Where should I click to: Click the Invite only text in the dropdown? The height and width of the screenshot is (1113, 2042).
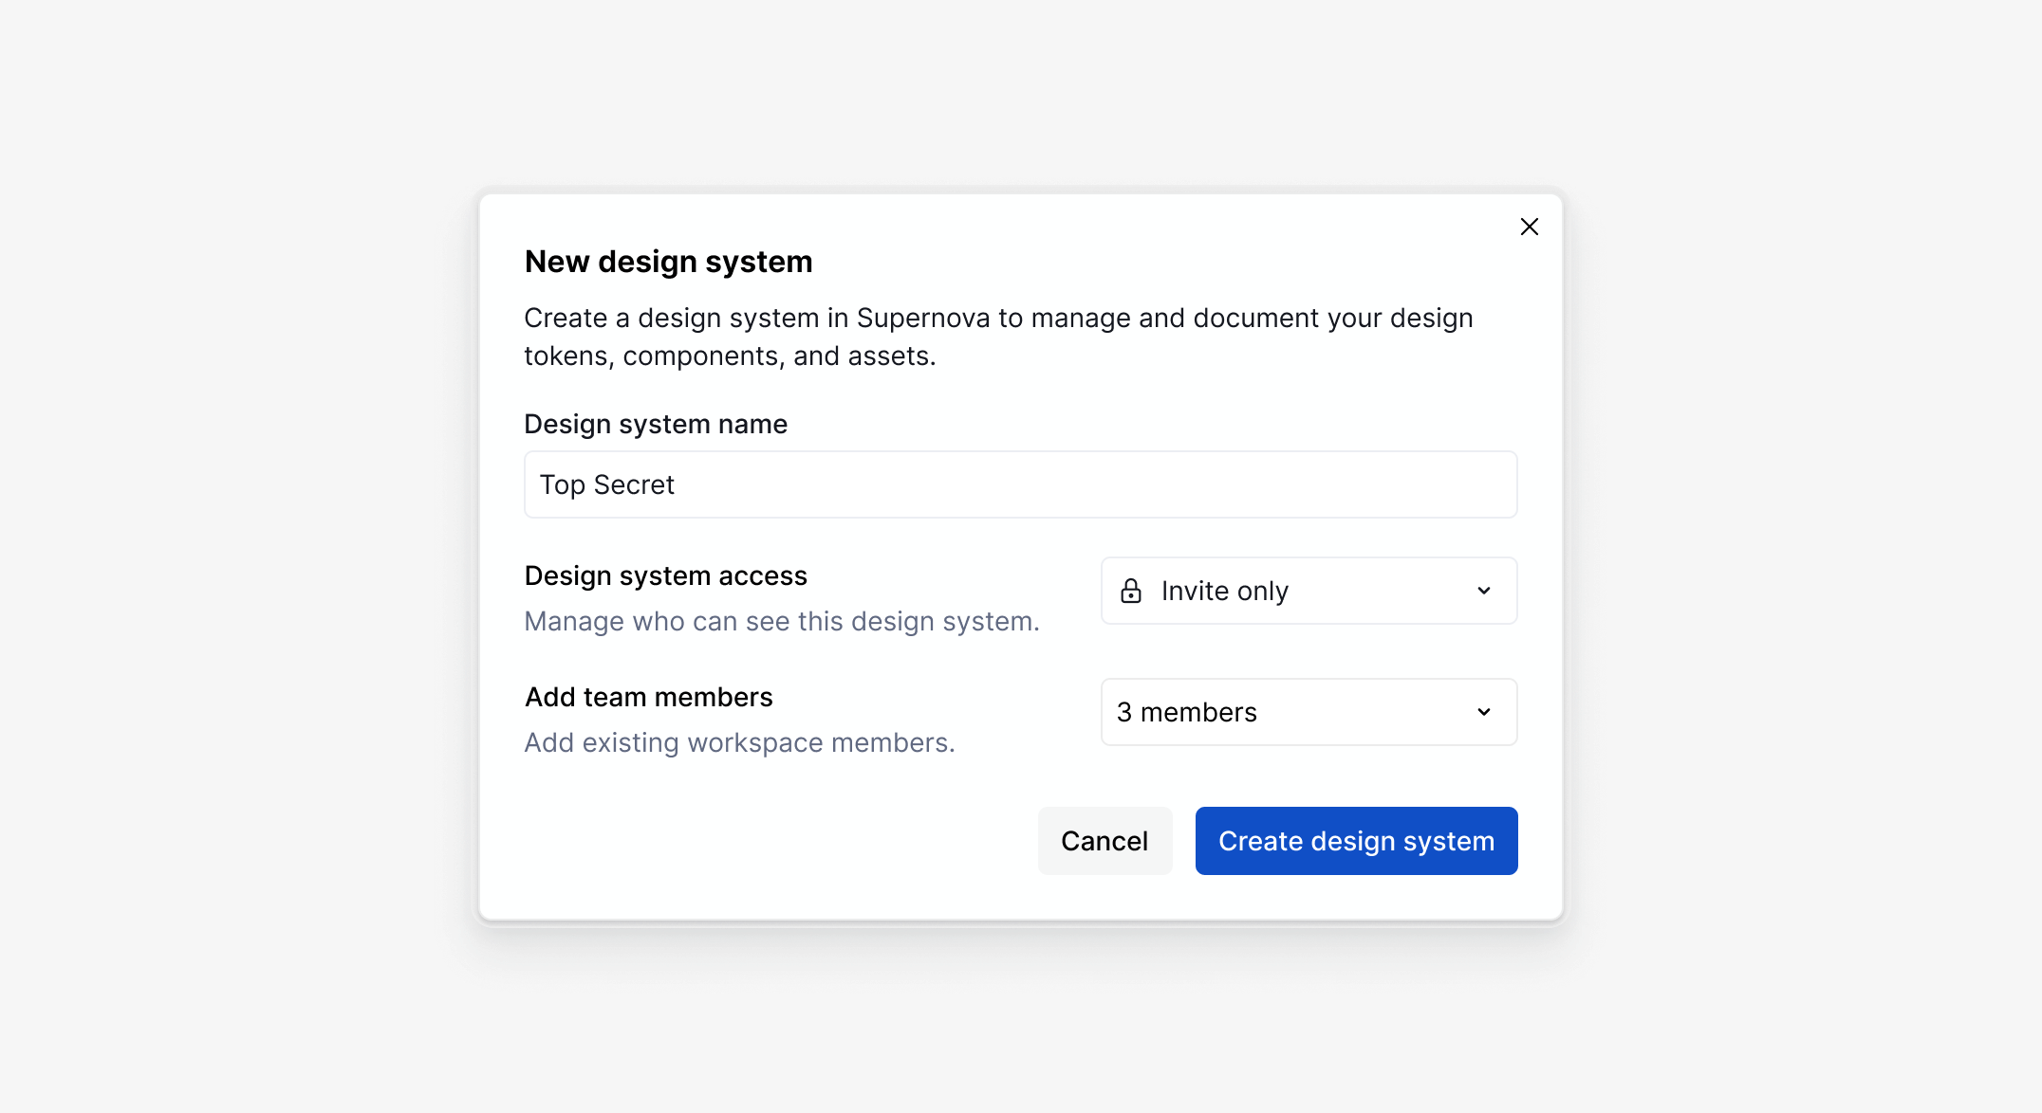pos(1224,591)
